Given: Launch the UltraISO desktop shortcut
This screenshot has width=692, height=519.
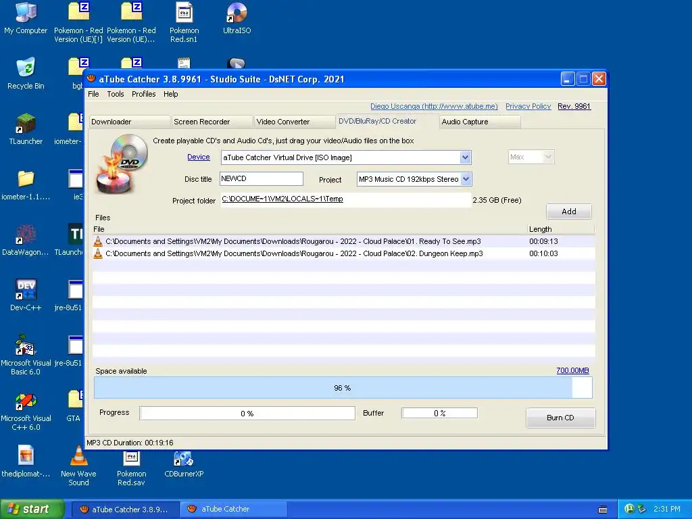Looking at the screenshot, I should [x=237, y=18].
